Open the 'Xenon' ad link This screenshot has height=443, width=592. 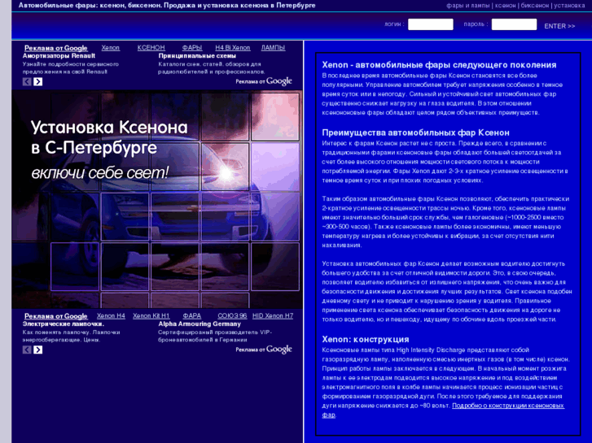click(x=110, y=48)
